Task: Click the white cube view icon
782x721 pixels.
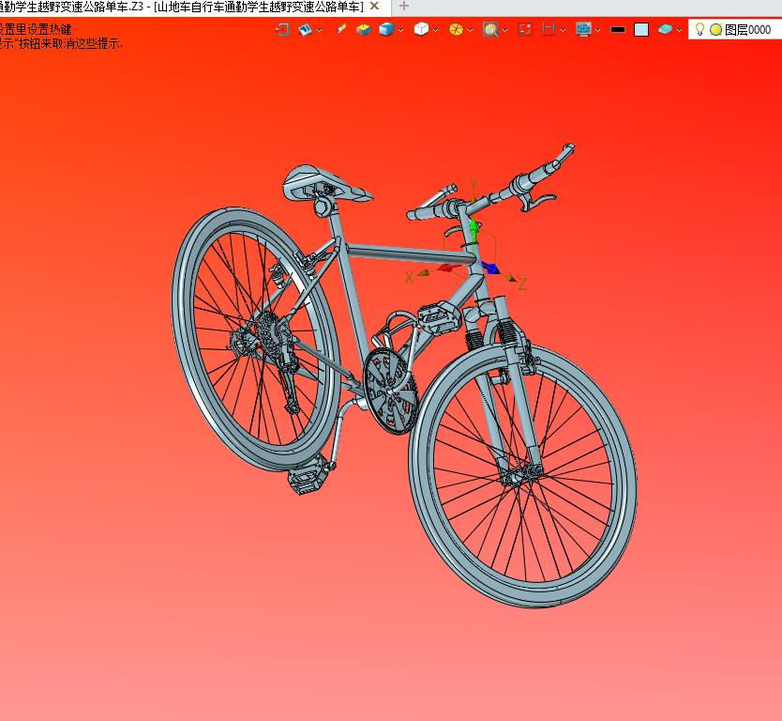Action: [421, 30]
